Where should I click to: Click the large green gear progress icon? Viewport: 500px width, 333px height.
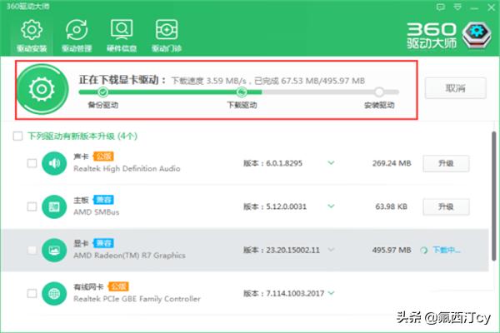tap(42, 89)
